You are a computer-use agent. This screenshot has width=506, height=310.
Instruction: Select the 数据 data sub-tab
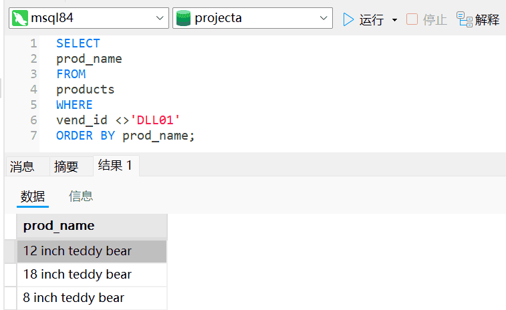click(33, 196)
